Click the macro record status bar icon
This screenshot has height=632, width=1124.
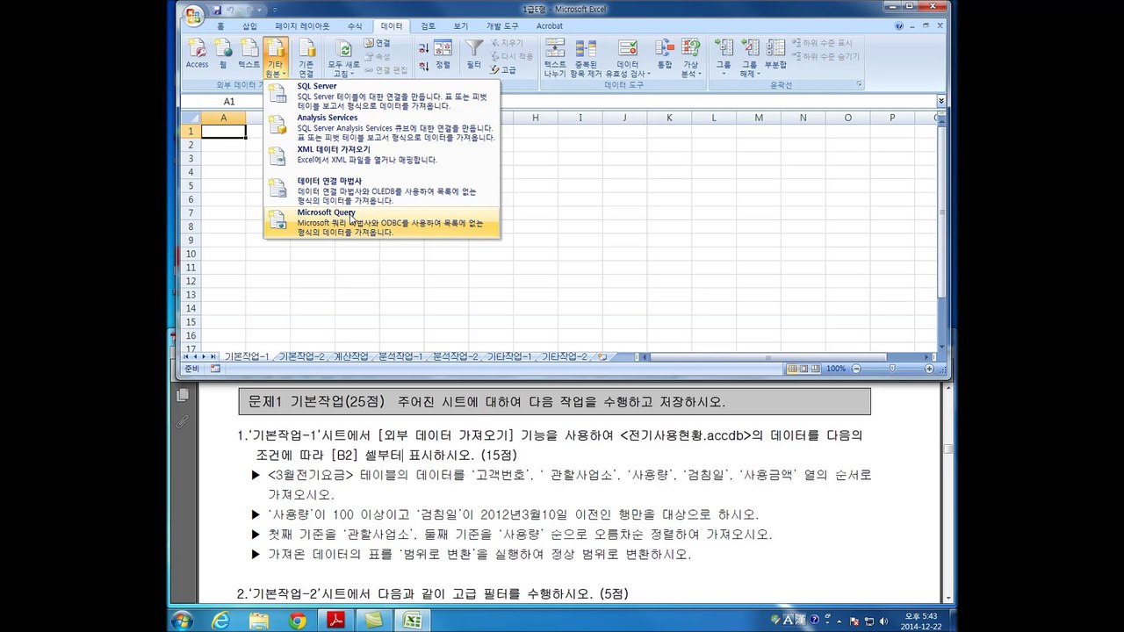[x=215, y=369]
